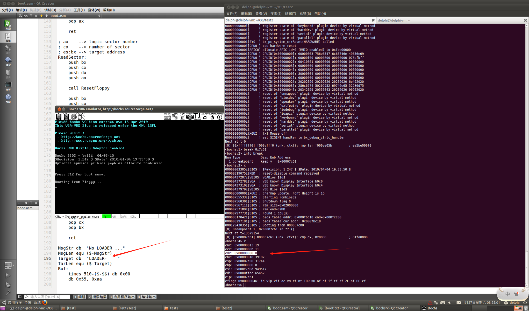
Task: Toggle Bochs floppy A: drive icon
Action: (x=59, y=117)
